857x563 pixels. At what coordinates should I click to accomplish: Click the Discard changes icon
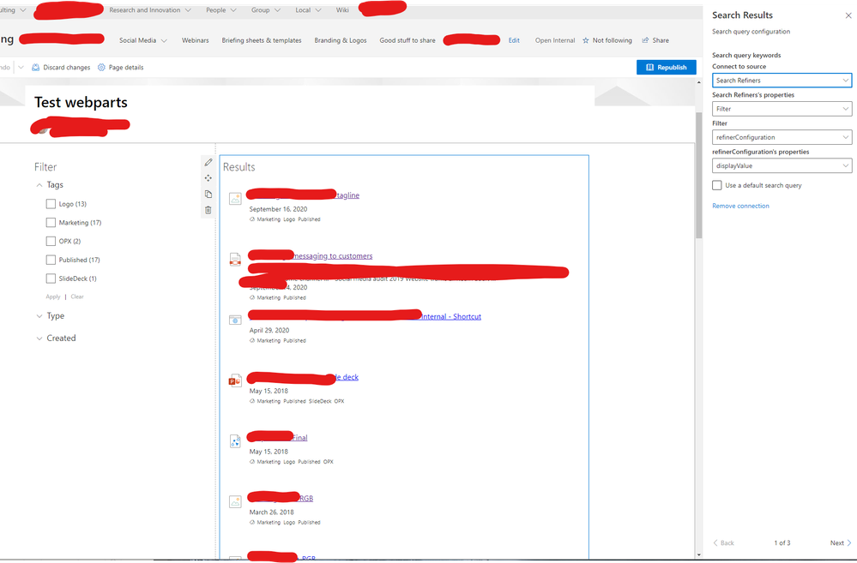pos(34,67)
